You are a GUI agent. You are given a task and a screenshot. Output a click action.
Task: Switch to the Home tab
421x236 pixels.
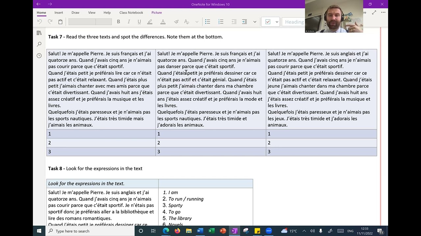(41, 12)
